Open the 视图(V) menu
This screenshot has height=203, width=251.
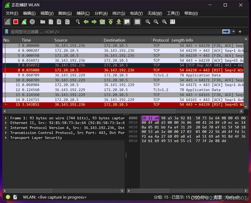click(47, 13)
